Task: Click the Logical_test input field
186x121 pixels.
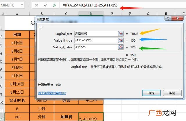Action: coord(96,34)
